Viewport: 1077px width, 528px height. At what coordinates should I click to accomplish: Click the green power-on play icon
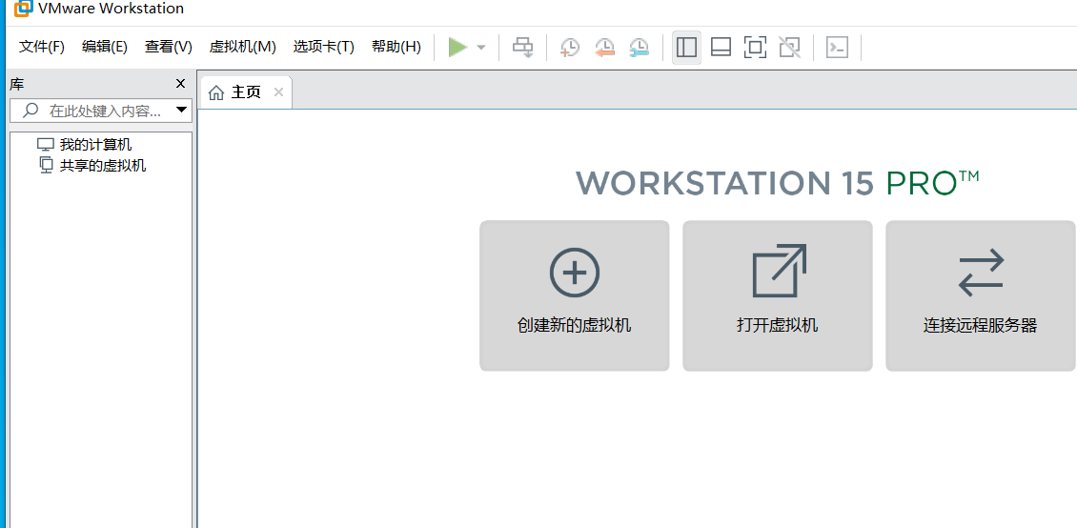(x=457, y=48)
